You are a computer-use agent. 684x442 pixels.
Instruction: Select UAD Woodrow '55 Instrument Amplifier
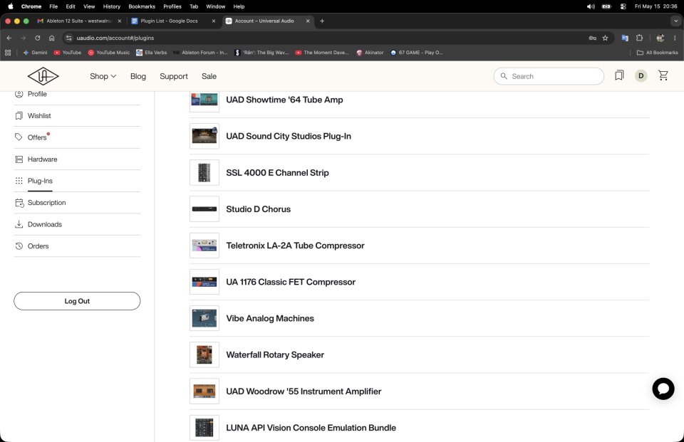coord(304,391)
